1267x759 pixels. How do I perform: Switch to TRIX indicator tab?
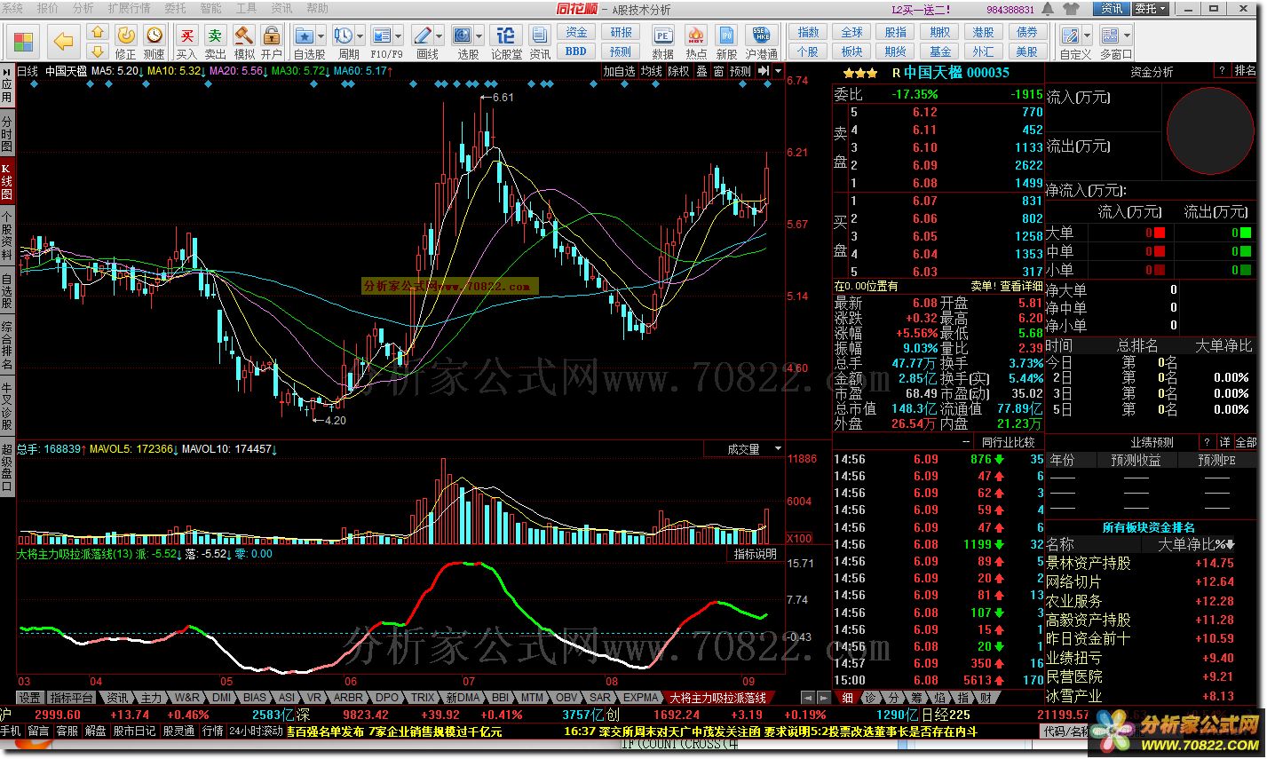pos(424,698)
